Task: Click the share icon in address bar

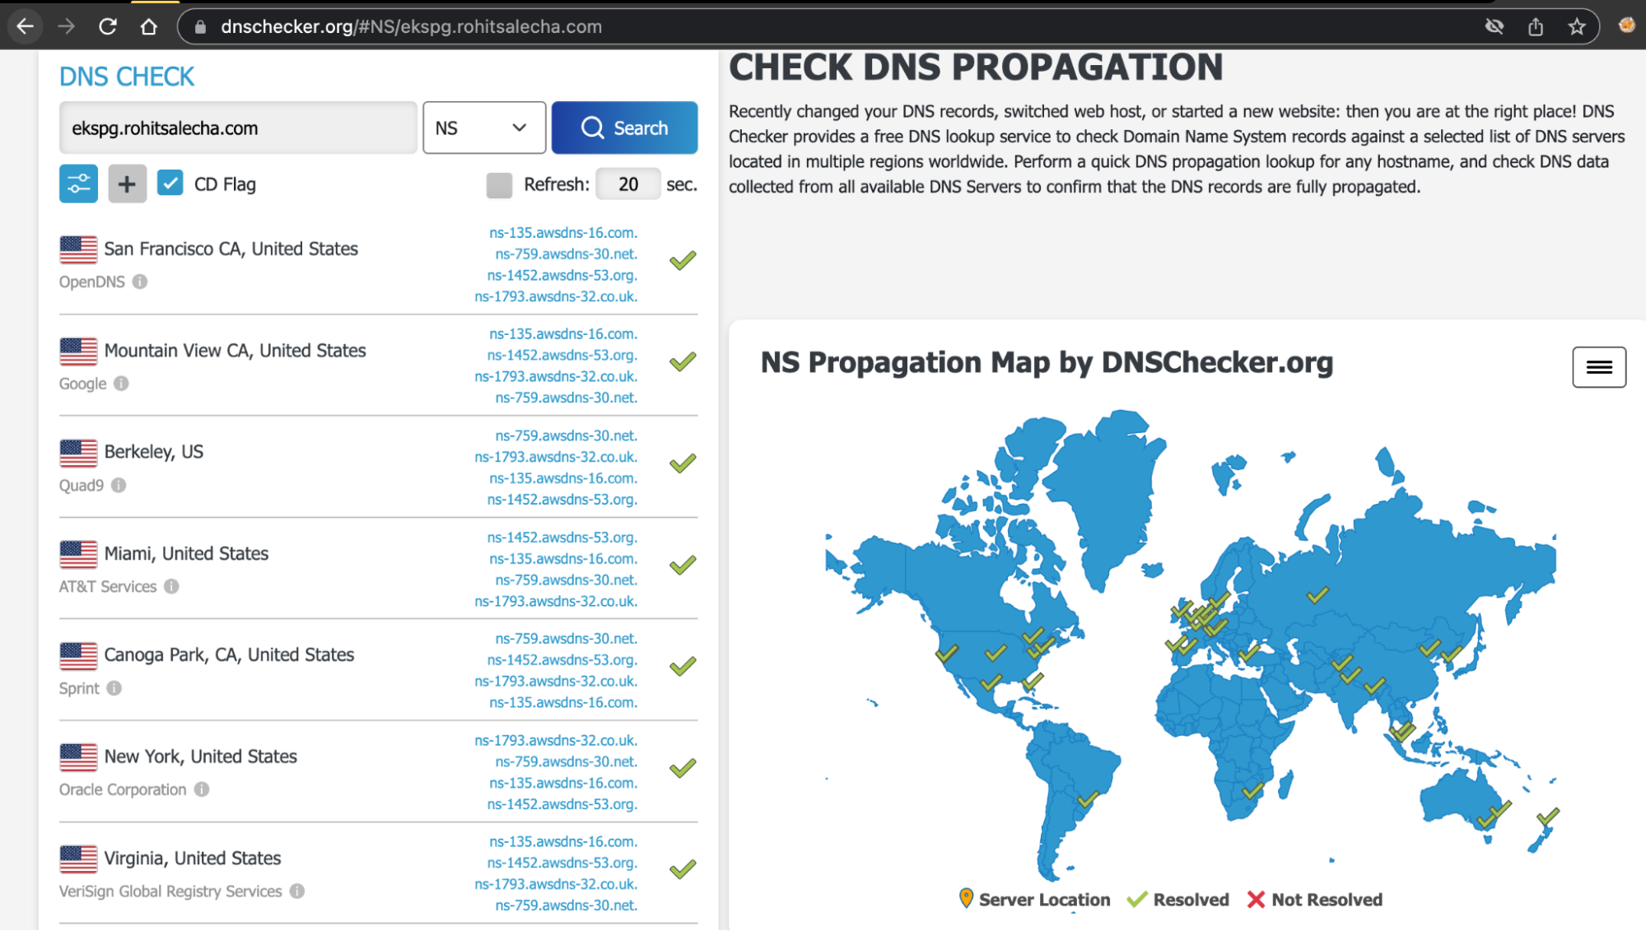Action: [1536, 26]
